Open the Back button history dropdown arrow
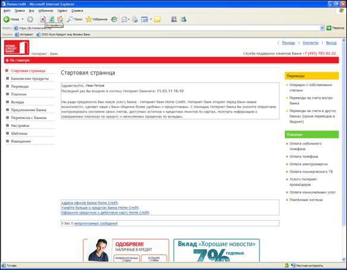The width and height of the screenshot is (347, 270). (x=23, y=19)
